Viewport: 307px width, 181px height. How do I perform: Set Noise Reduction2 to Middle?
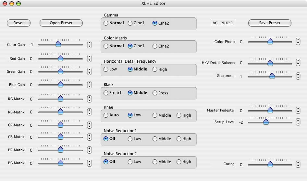pos(155,162)
